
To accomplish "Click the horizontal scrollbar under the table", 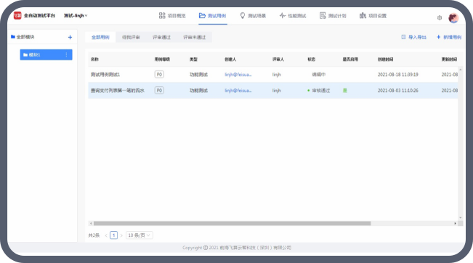I will point(232,223).
